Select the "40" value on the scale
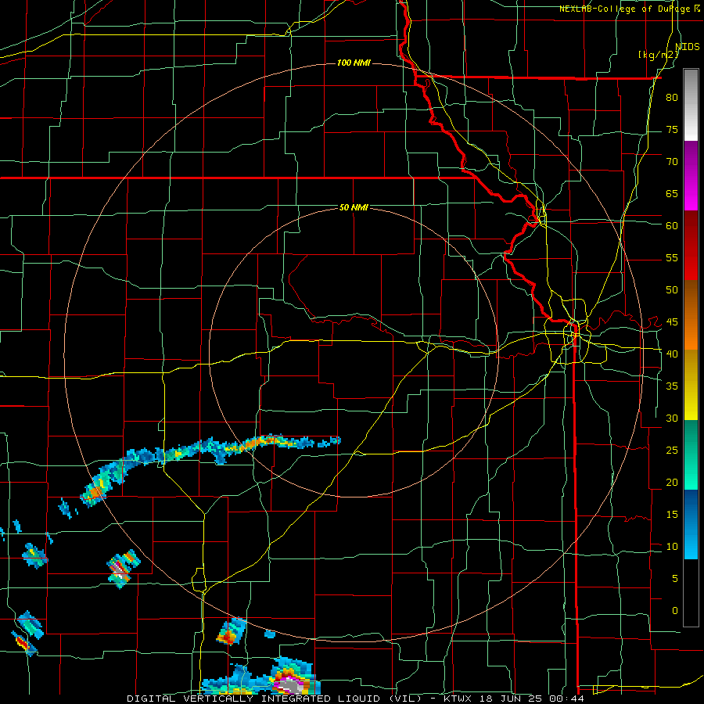 tap(672, 354)
